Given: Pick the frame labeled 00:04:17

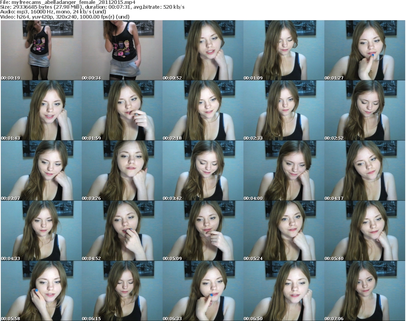Looking at the screenshot, I should [365, 171].
